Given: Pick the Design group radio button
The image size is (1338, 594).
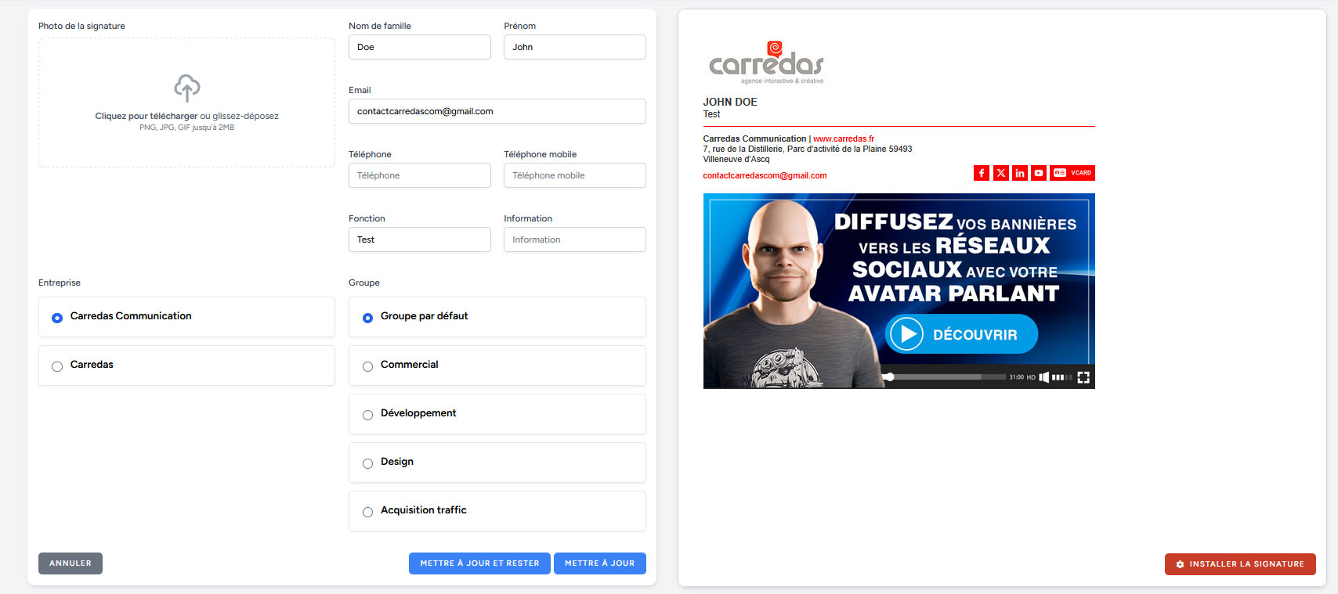Looking at the screenshot, I should (x=367, y=463).
